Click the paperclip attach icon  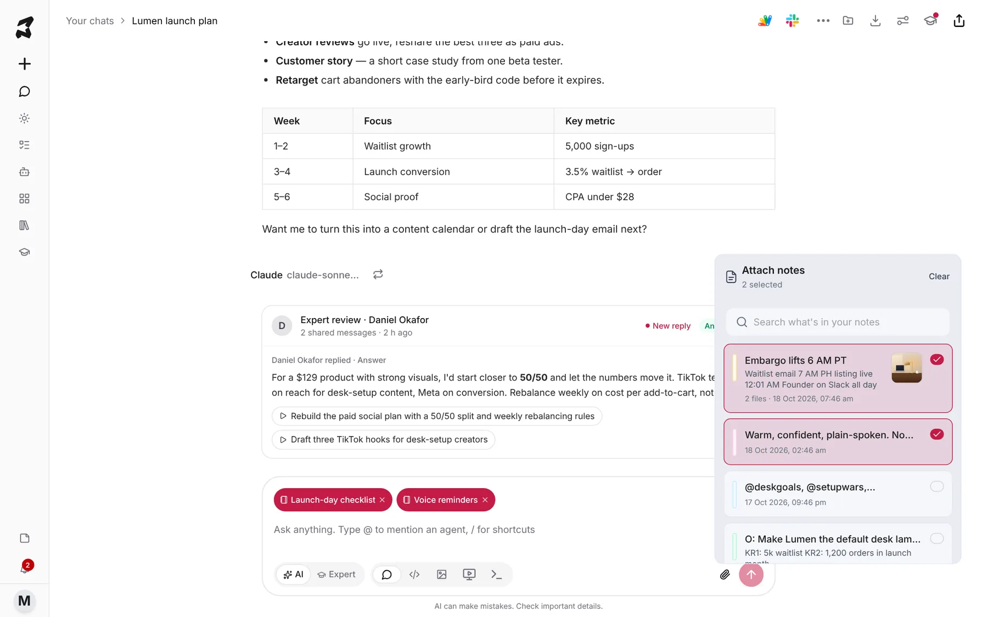point(725,574)
